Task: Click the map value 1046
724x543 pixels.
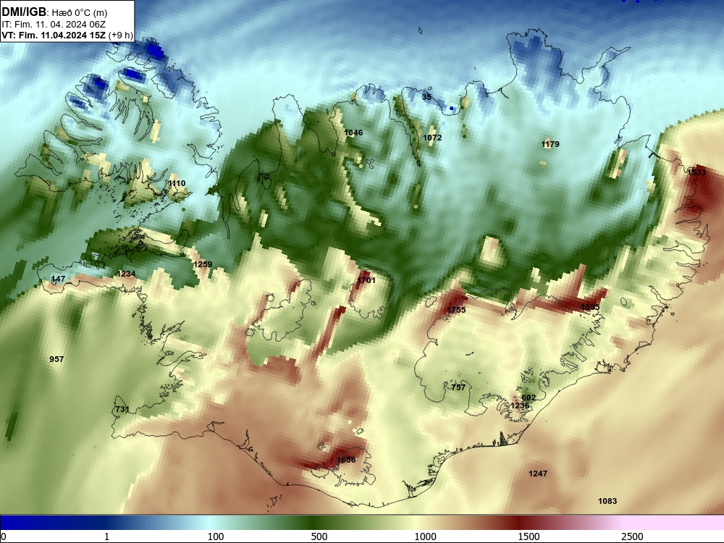Action: (x=353, y=133)
